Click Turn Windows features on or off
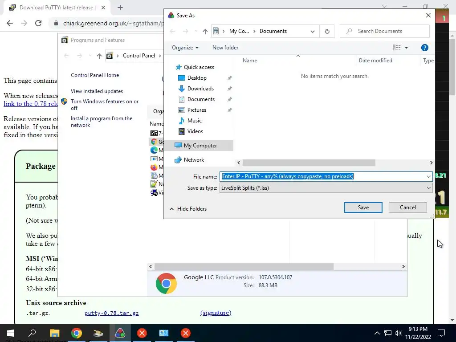This screenshot has height=342, width=456. pyautogui.click(x=104, y=105)
